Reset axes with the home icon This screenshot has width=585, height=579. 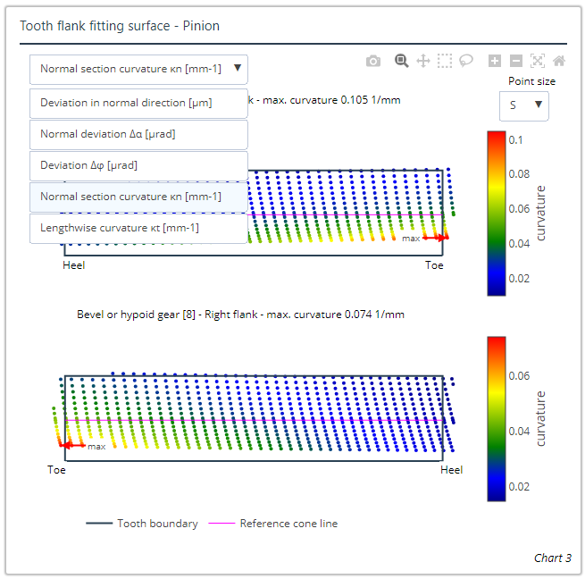[x=559, y=61]
